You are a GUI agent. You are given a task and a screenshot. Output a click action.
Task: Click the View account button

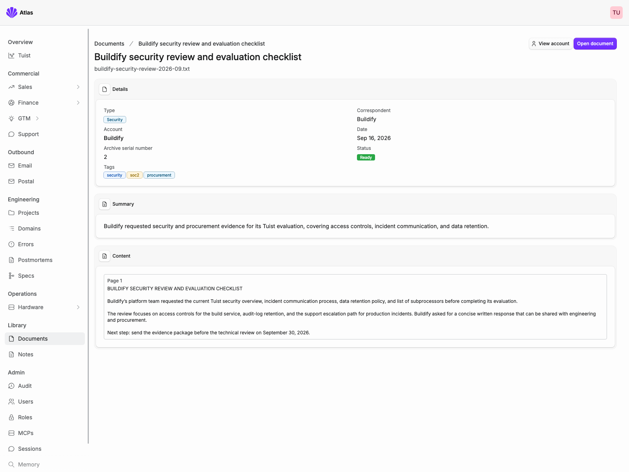coord(550,44)
